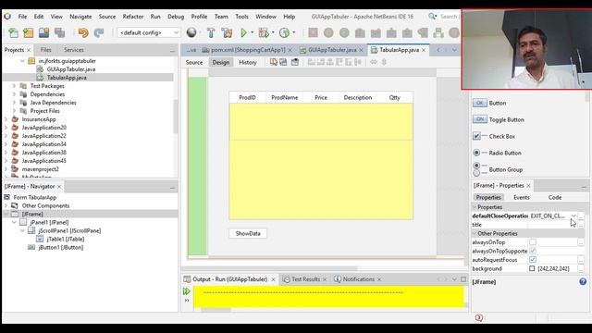Expand the Java Dependencies tree node
The image size is (592, 333).
point(14,103)
